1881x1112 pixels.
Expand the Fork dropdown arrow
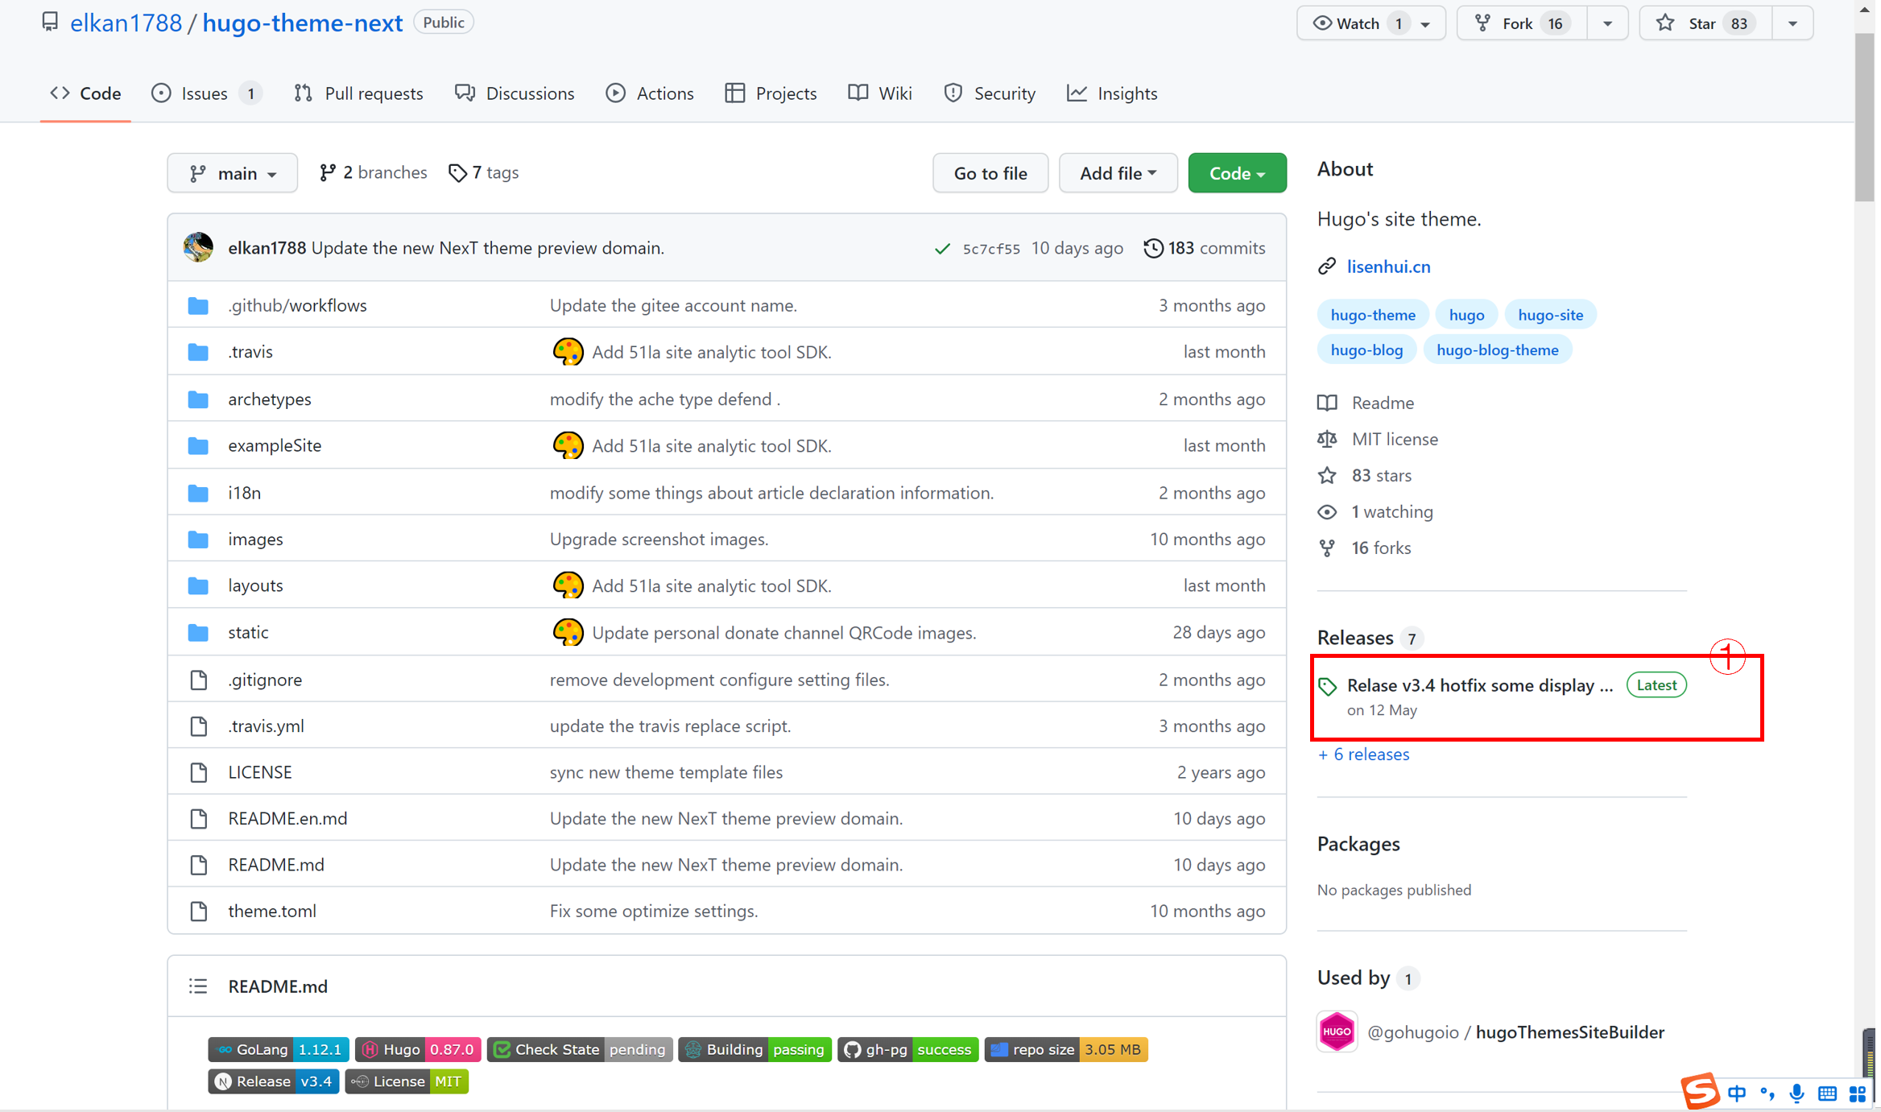pos(1607,23)
